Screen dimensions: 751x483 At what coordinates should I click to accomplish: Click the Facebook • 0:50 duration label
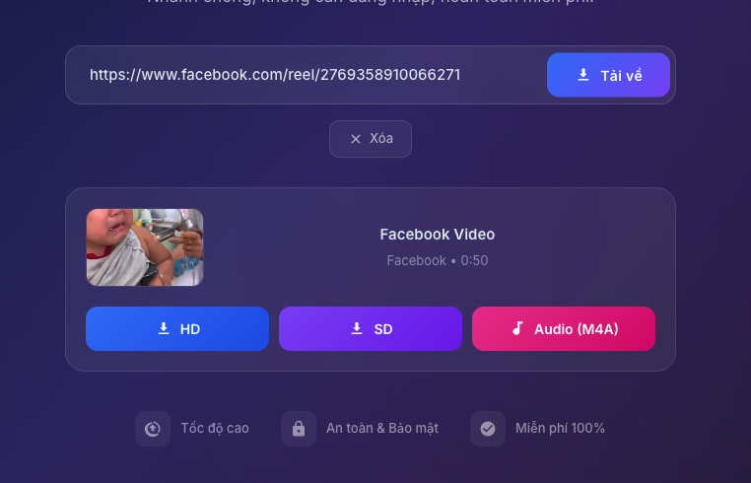[438, 260]
